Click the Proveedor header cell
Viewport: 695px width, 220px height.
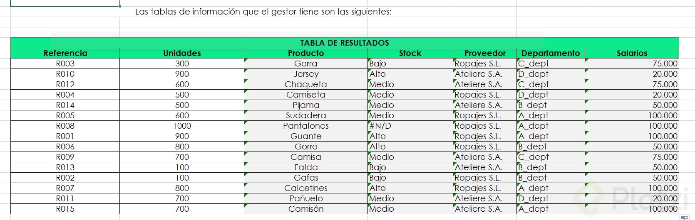485,53
